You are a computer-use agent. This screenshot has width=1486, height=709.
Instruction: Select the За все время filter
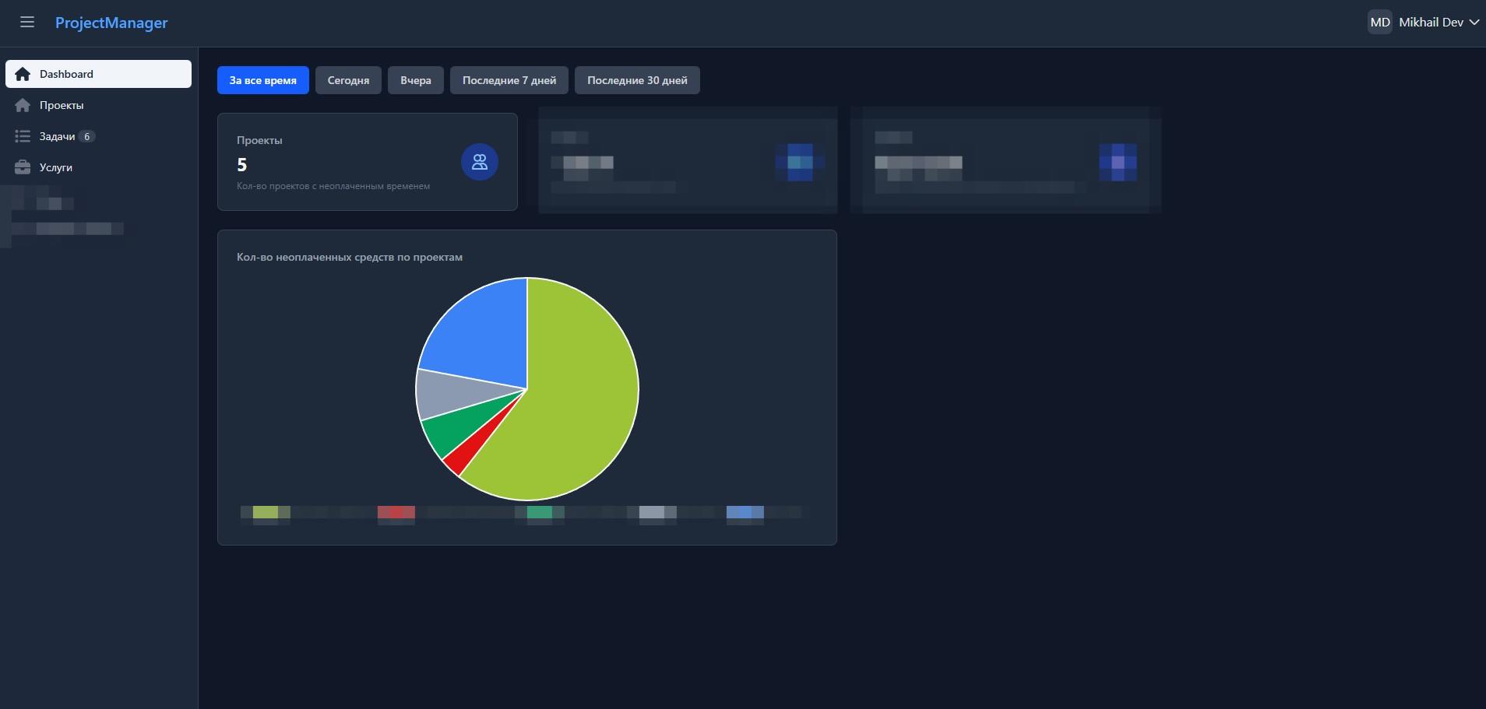point(262,80)
